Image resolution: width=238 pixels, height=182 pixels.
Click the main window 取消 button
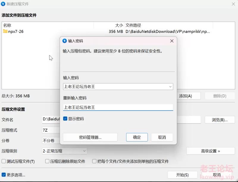[x=217, y=175]
